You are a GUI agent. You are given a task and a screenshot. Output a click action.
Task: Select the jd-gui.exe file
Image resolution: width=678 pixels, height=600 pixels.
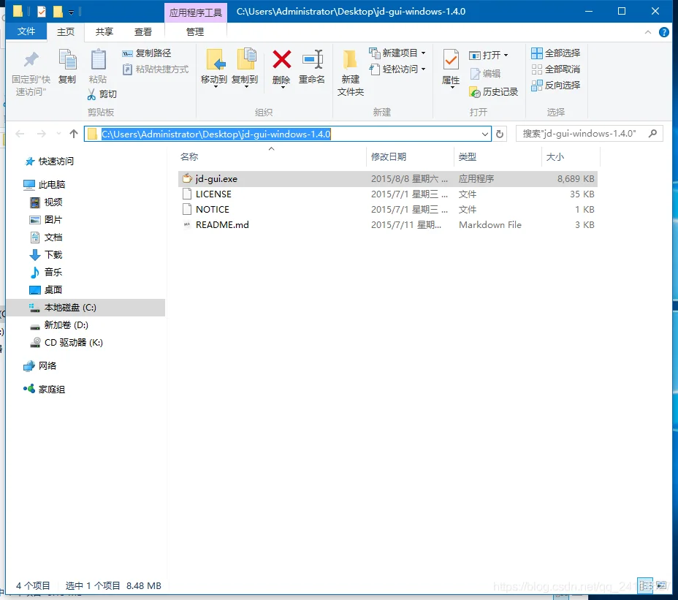[388, 178]
